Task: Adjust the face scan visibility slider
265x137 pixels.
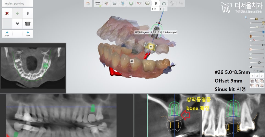Action: pyautogui.click(x=251, y=49)
